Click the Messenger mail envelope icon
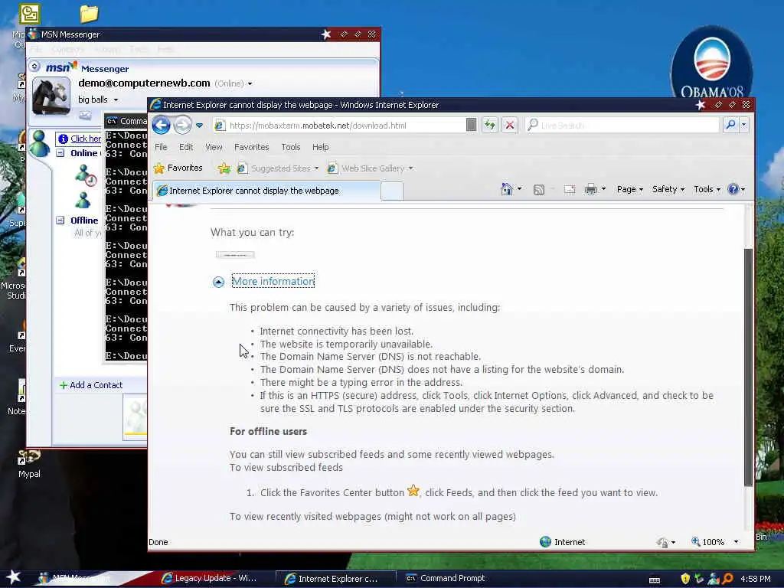The image size is (784, 588). (85, 116)
